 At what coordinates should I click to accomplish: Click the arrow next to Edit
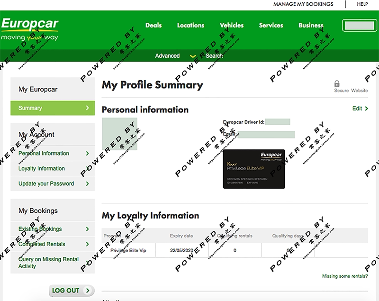tap(366, 109)
